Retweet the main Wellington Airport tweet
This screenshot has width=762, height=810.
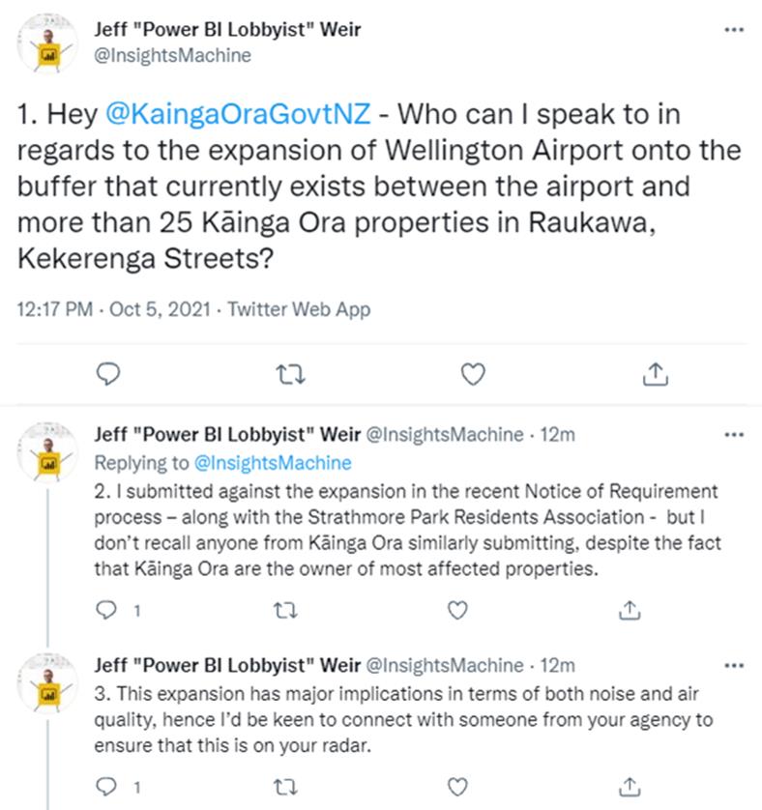click(x=289, y=374)
